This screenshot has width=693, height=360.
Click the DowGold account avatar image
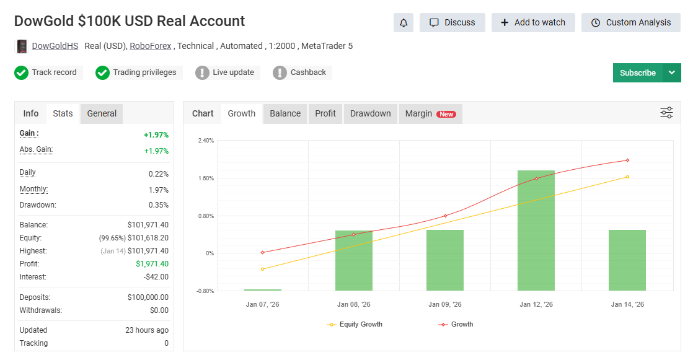coord(20,46)
